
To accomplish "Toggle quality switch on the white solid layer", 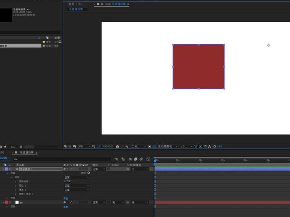I will click(71, 202).
